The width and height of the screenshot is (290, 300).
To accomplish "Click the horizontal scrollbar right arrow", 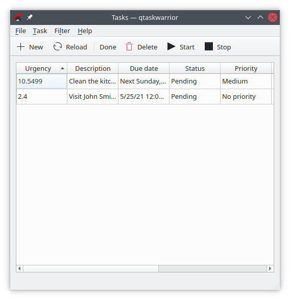I will coord(270,268).
